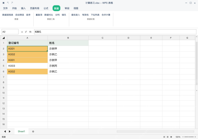The height and width of the screenshot is (139, 198).
Task: Select the Sheet1 tab
Action: (x=21, y=131)
